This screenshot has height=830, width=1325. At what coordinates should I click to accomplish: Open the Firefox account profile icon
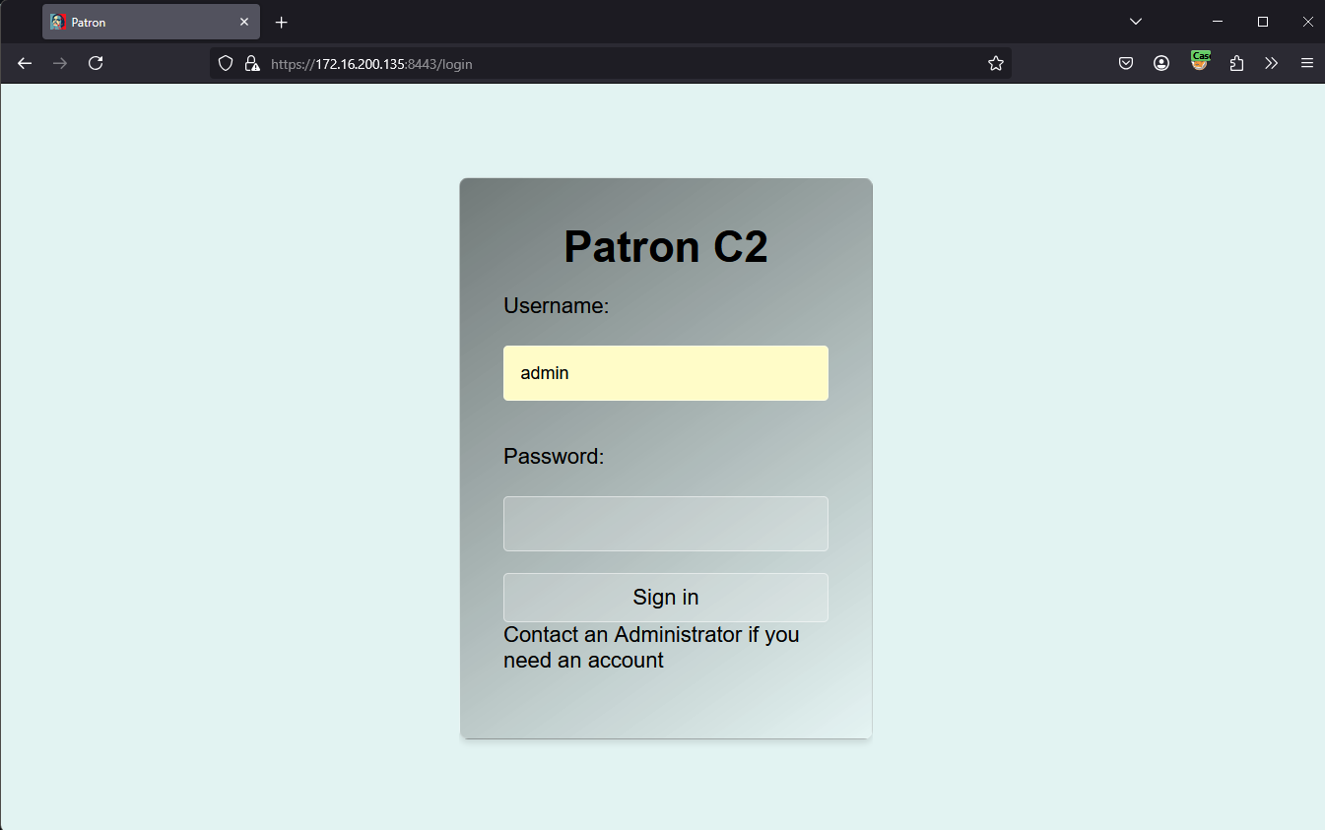[1161, 63]
